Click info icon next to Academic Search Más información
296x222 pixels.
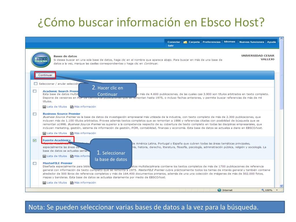tap(72, 107)
